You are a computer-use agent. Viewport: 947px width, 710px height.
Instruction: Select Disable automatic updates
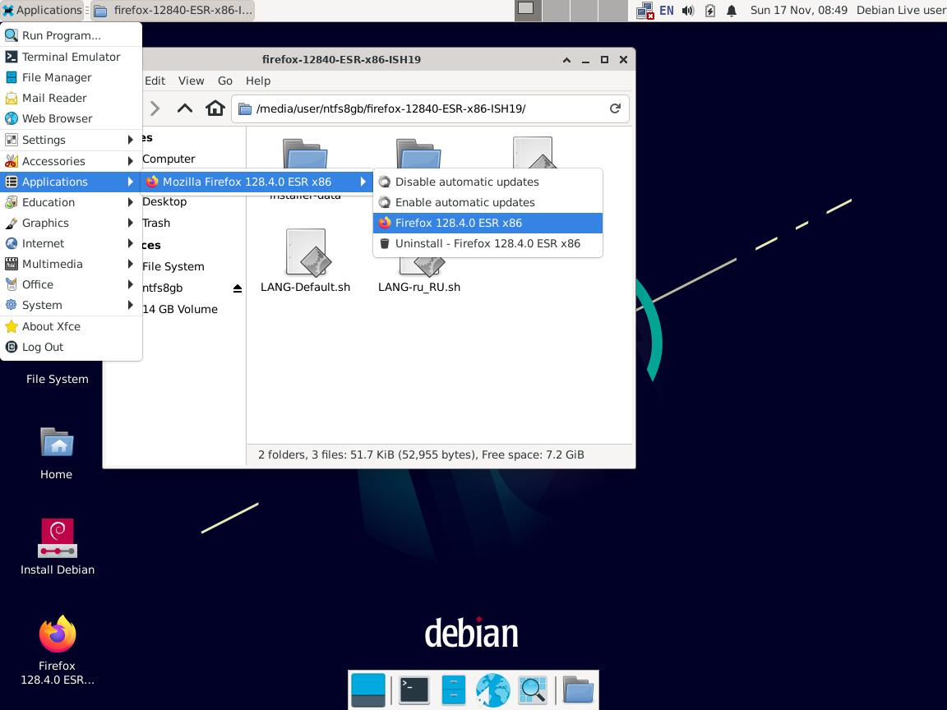click(487, 182)
